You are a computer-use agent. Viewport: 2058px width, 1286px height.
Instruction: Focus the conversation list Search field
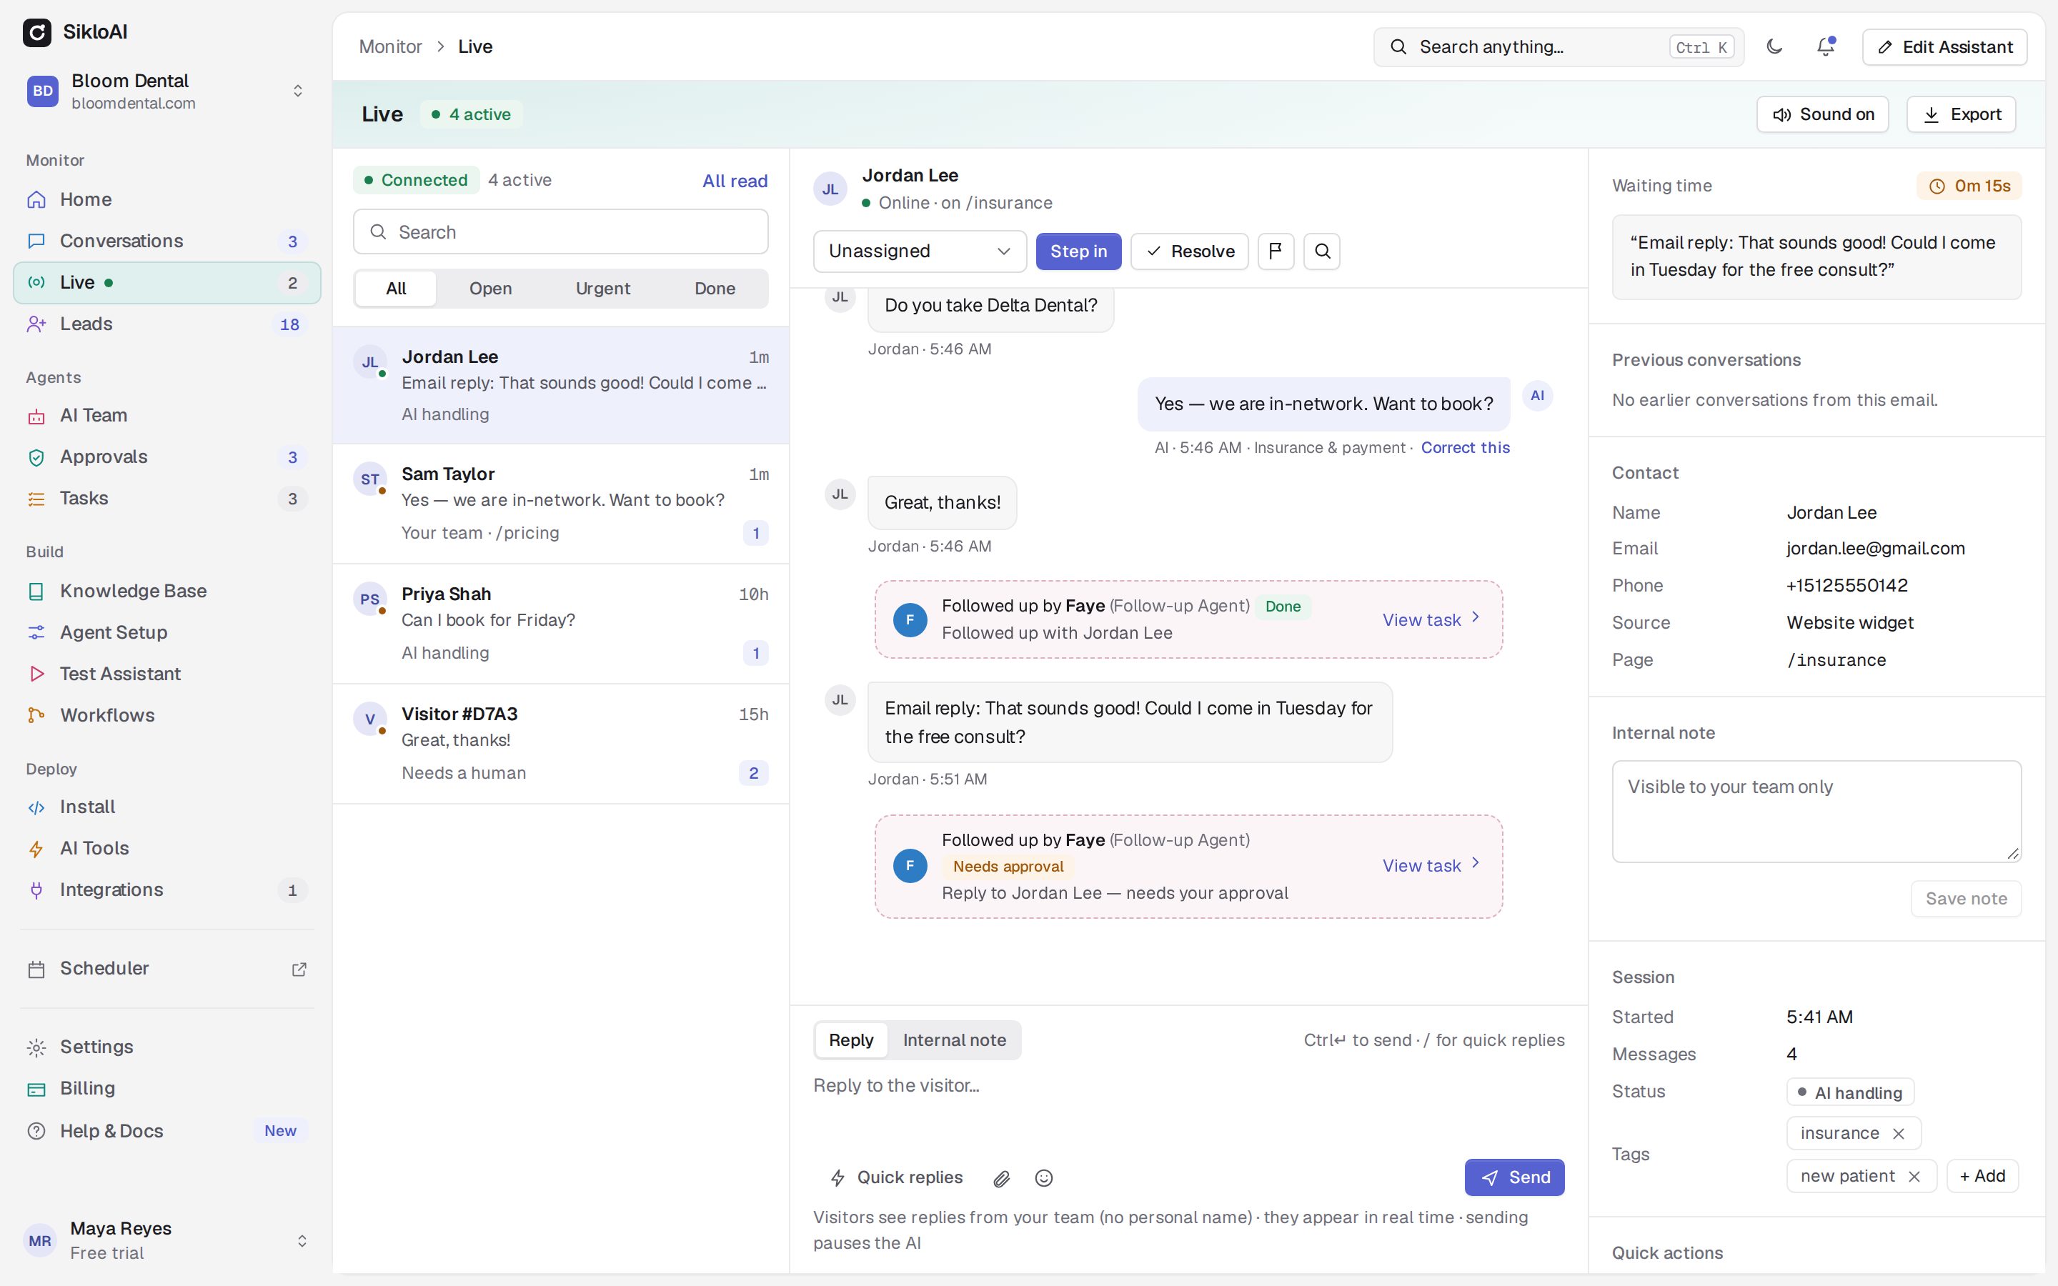(560, 231)
